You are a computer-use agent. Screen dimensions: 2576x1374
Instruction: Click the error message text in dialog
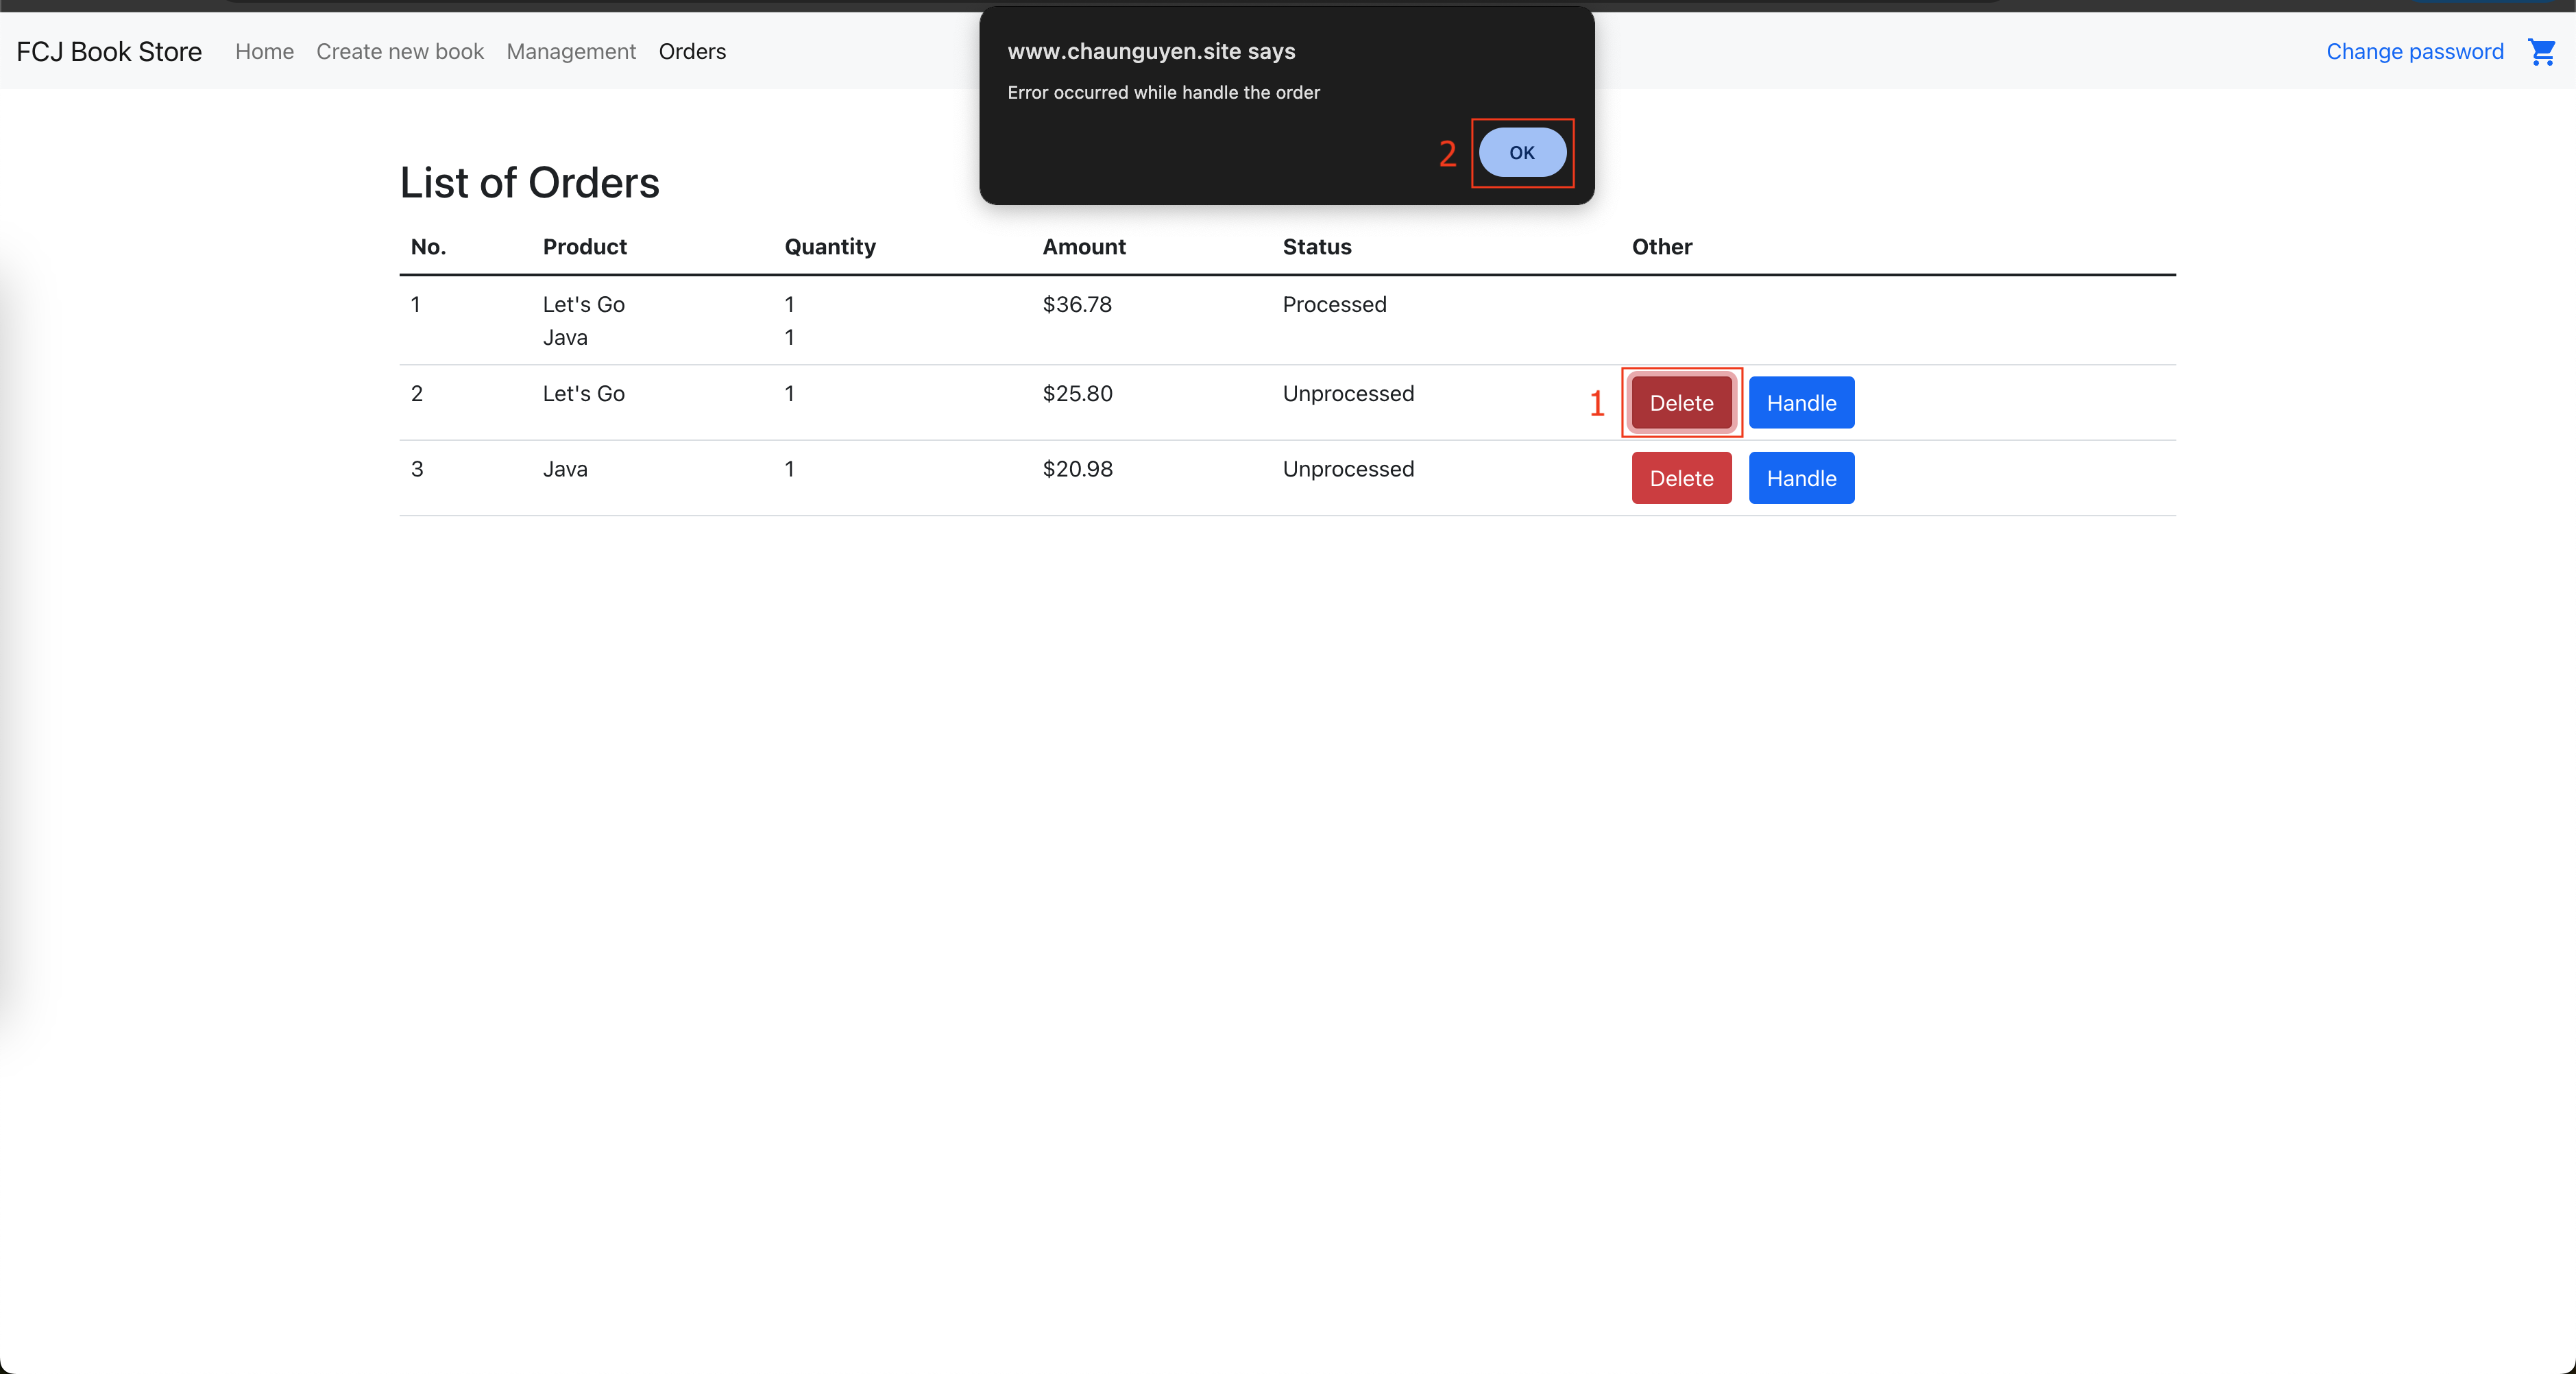pyautogui.click(x=1163, y=92)
